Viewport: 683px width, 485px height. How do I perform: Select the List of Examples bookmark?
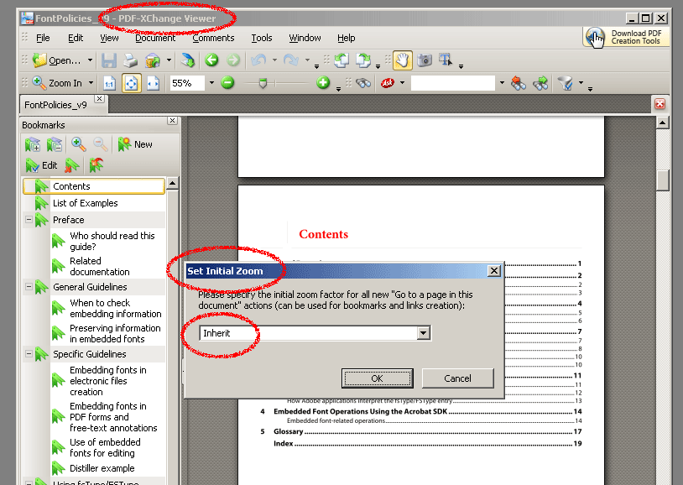(86, 203)
